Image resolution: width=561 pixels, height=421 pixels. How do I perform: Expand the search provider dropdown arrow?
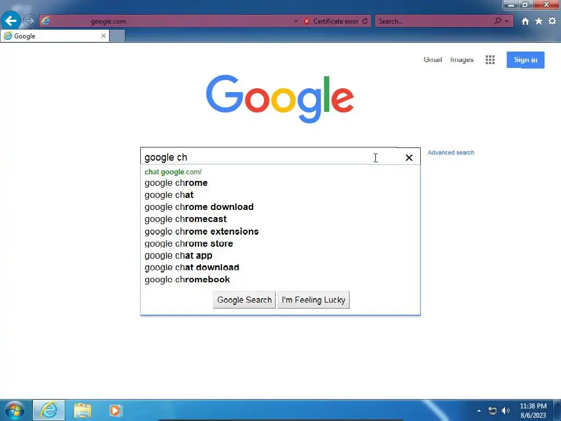coord(506,21)
